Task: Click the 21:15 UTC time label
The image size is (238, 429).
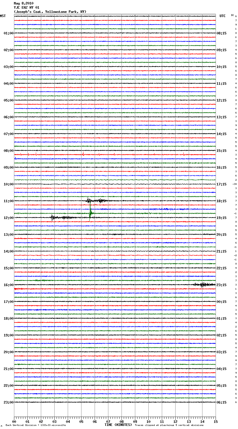Action: 221,251
